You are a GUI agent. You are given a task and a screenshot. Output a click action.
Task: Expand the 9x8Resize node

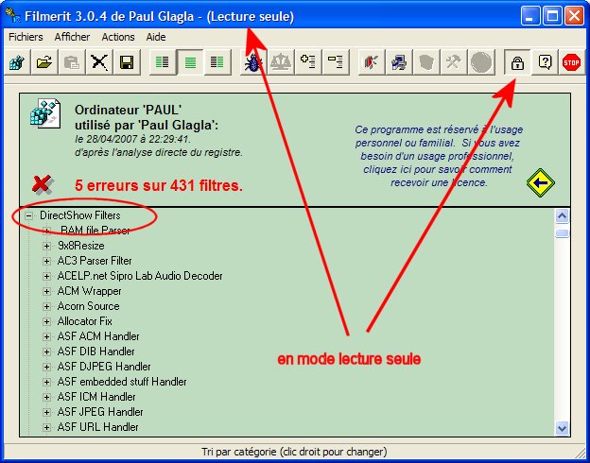coord(46,246)
